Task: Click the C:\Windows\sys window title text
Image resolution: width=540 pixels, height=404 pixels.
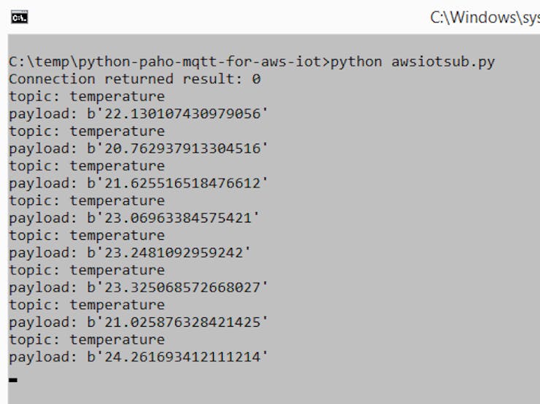Action: click(485, 18)
